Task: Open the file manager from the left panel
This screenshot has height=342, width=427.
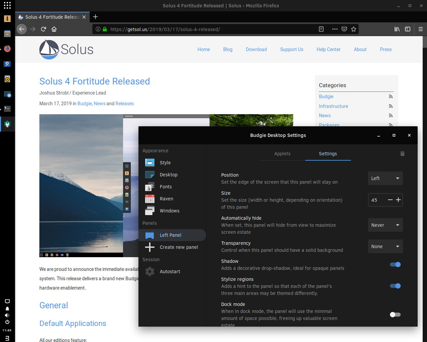Action: (7, 34)
